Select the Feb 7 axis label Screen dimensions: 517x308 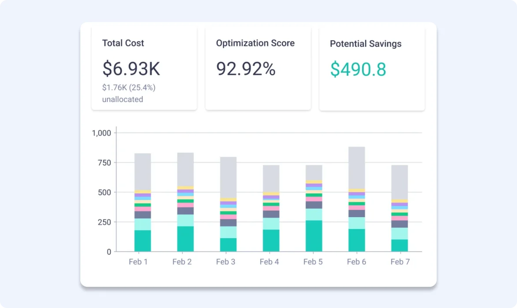click(400, 261)
